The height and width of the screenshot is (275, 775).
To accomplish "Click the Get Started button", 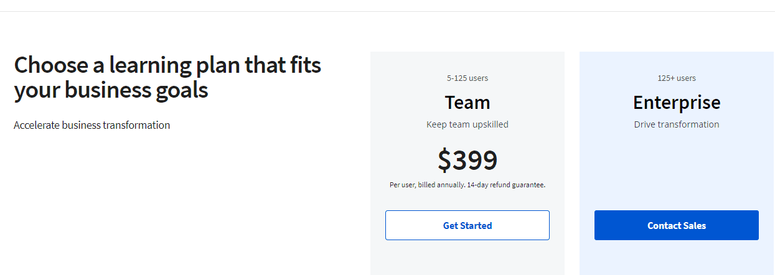I will point(467,225).
